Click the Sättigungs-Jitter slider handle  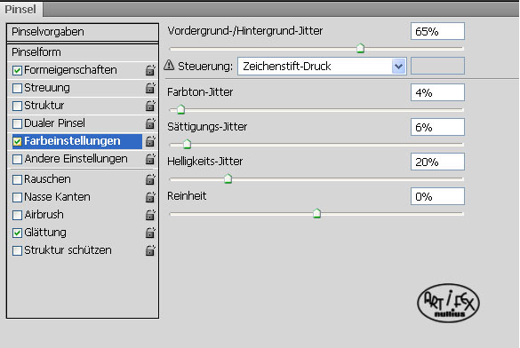click(x=187, y=144)
